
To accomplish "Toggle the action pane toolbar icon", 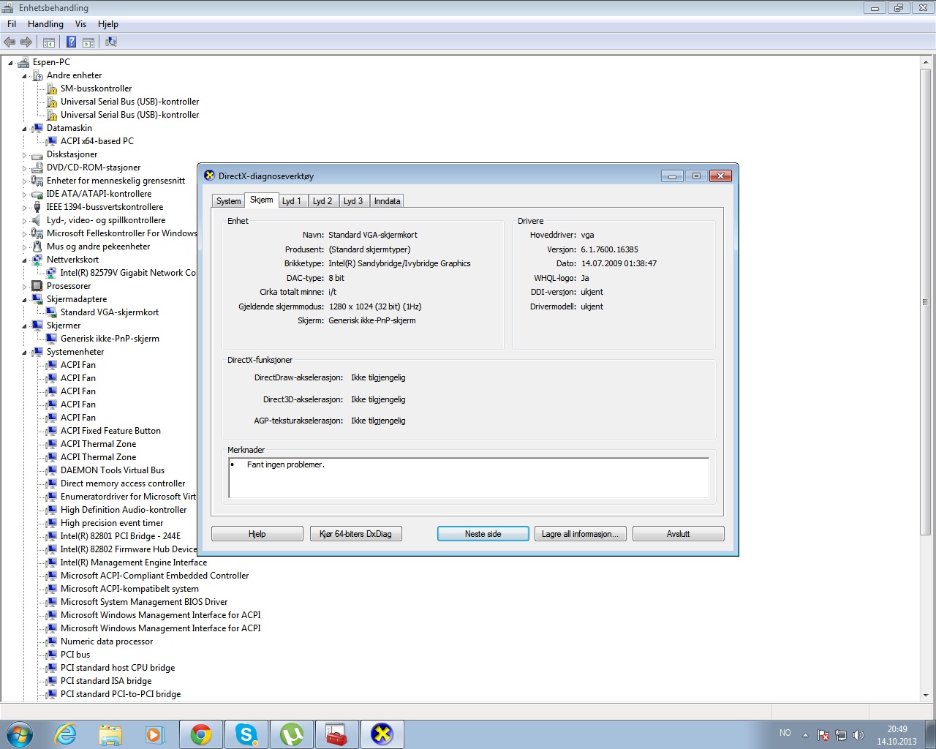I will (88, 42).
